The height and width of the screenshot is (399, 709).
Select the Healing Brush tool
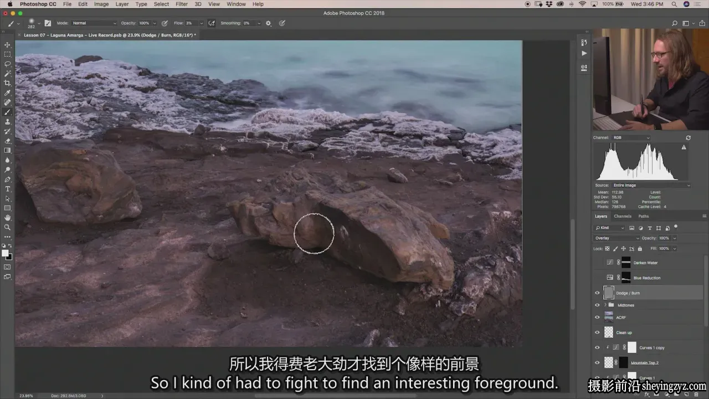[x=7, y=103]
